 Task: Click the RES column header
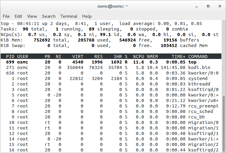(x=98, y=56)
